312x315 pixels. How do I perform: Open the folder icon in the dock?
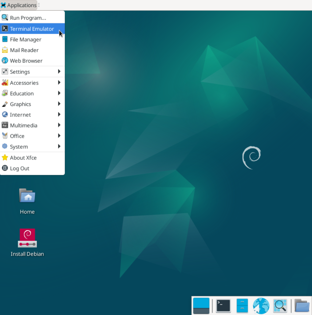tap(302, 306)
